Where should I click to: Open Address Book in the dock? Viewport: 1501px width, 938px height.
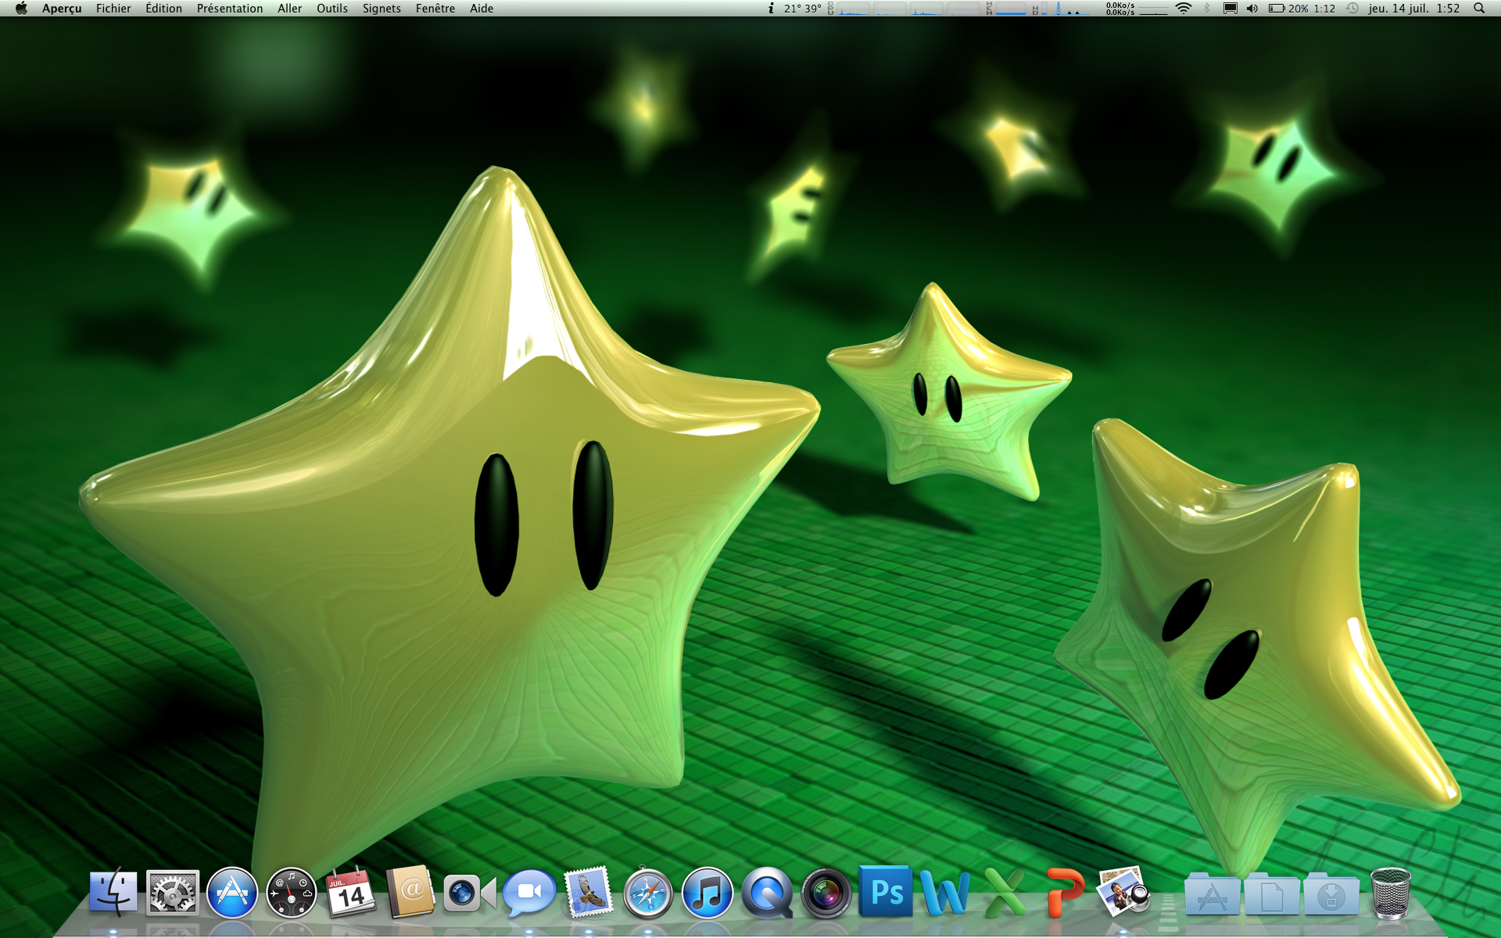[x=410, y=891]
